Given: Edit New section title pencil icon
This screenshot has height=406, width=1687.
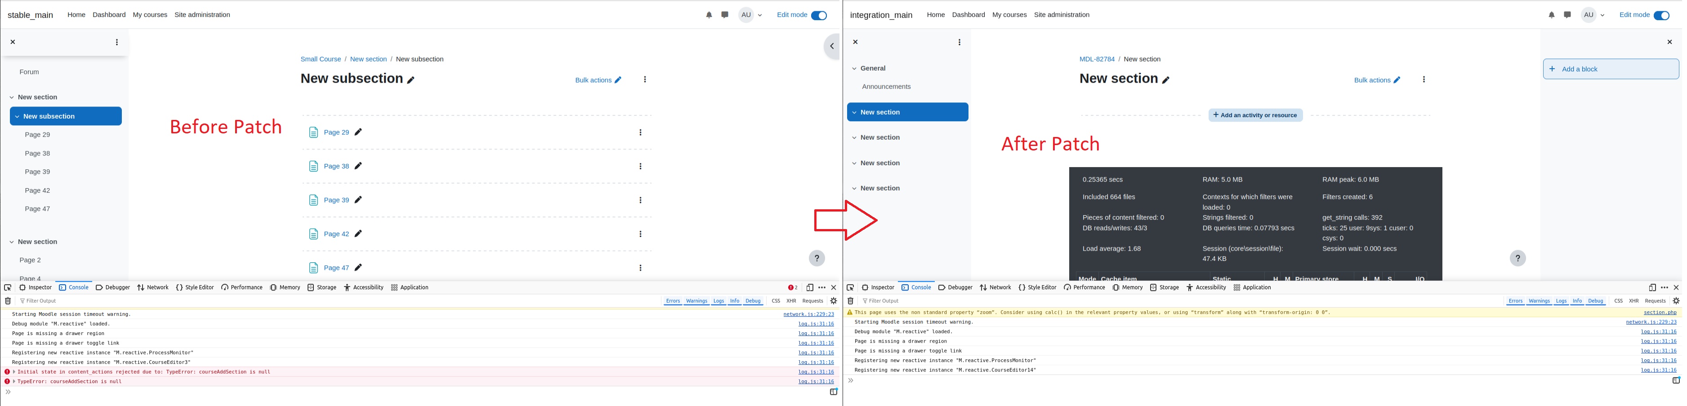Looking at the screenshot, I should coord(1166,80).
